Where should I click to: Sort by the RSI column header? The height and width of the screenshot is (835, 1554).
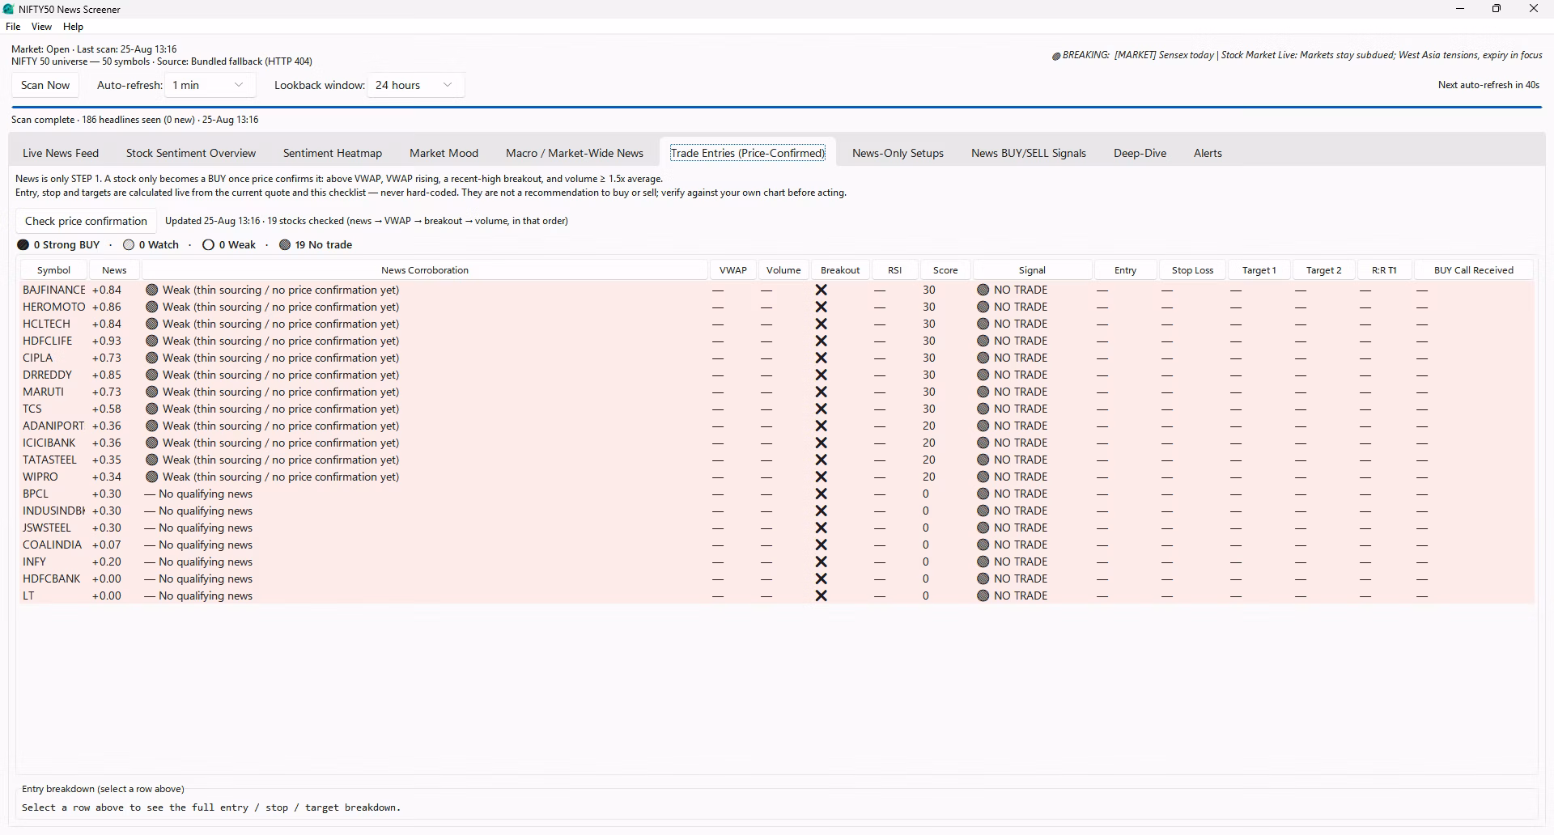click(894, 270)
